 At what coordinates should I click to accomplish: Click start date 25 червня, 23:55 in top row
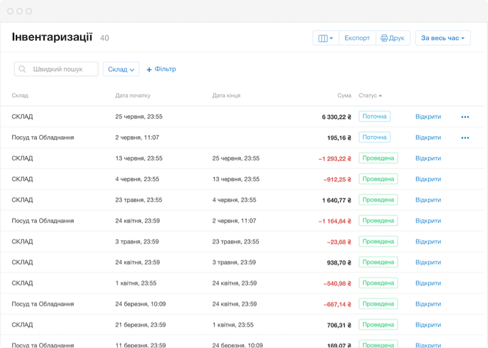(139, 117)
